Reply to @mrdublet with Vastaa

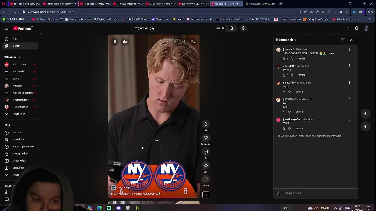[x=302, y=75]
